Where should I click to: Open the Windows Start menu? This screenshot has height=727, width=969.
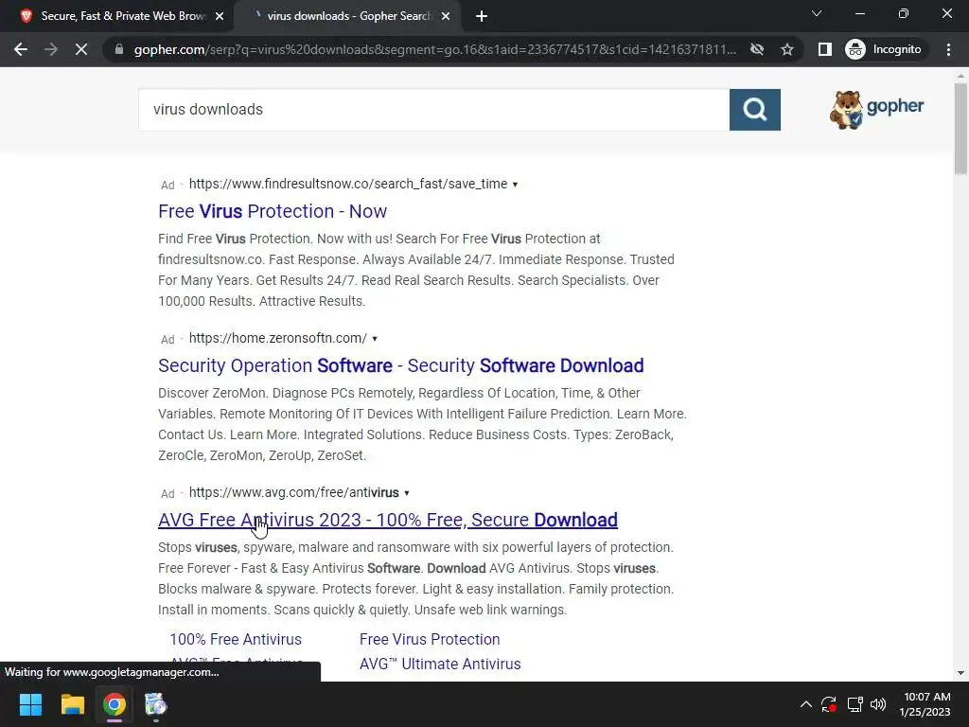[30, 704]
